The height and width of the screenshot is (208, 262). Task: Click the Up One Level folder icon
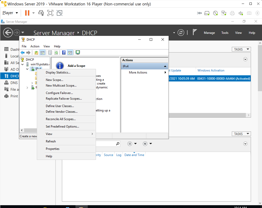(36, 53)
